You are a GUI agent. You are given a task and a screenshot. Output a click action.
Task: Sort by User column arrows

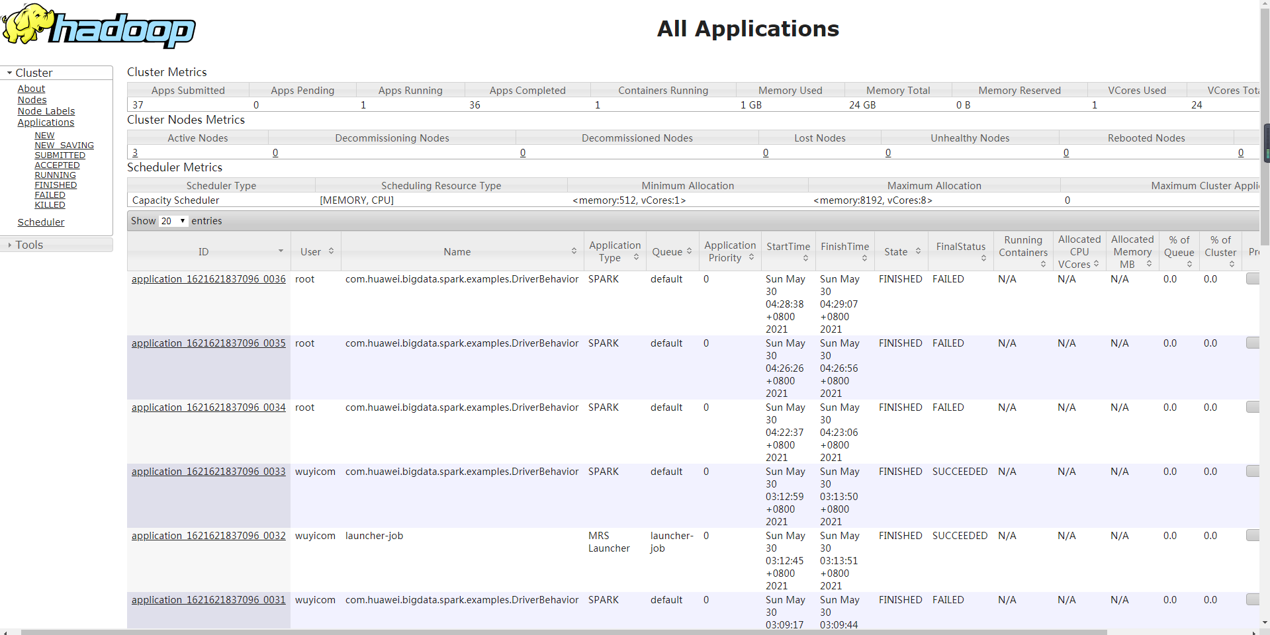pos(331,251)
